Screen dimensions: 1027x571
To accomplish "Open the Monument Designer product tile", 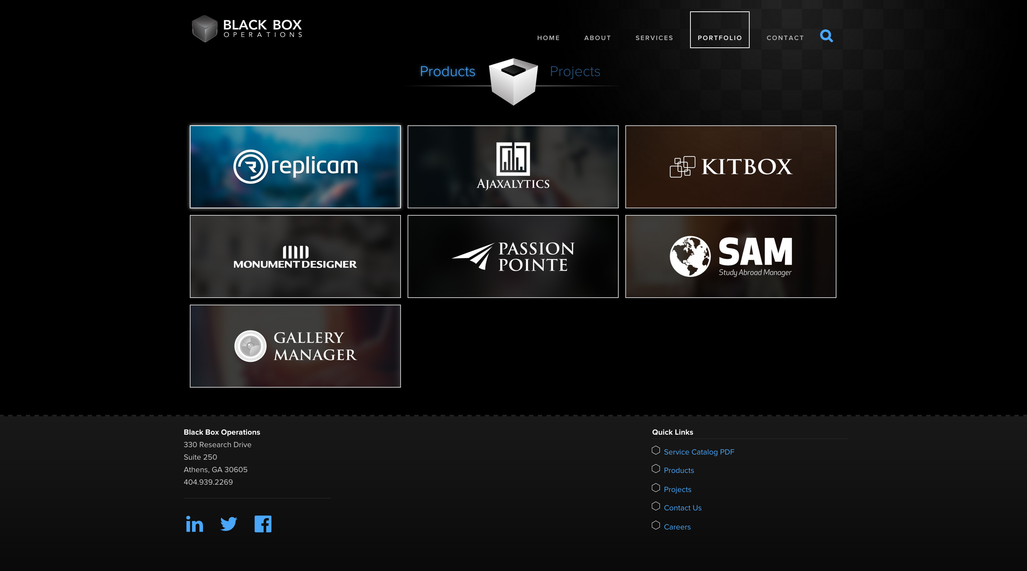I will pyautogui.click(x=295, y=256).
